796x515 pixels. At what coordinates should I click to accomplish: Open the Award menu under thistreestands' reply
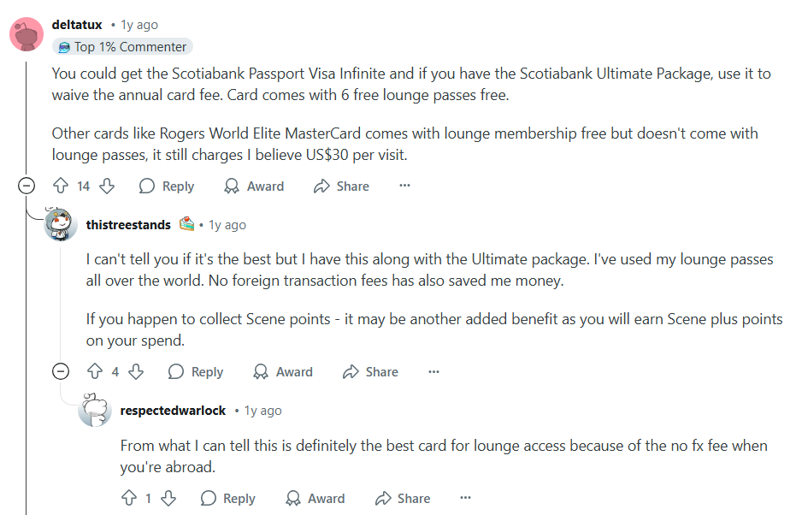(282, 371)
